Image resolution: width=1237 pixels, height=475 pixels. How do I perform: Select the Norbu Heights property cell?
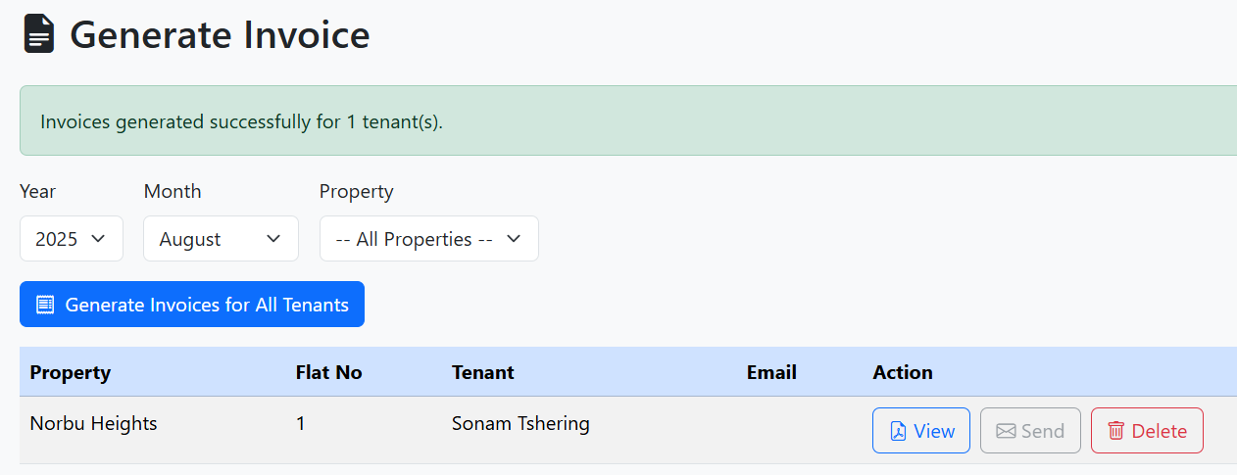coord(93,423)
